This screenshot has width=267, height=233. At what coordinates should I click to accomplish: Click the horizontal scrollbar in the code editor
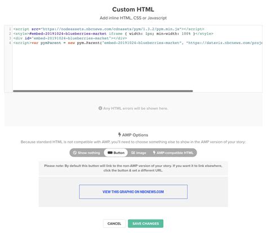(x=103, y=91)
